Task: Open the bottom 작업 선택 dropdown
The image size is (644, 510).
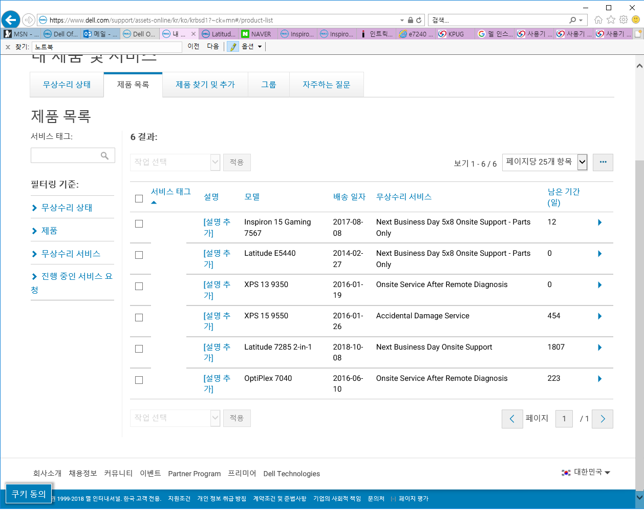Action: click(175, 418)
